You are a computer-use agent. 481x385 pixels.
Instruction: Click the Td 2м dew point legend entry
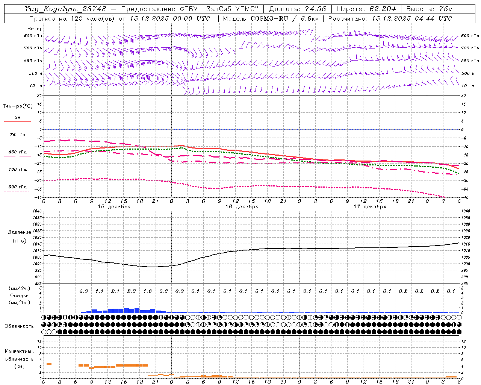tap(18, 135)
